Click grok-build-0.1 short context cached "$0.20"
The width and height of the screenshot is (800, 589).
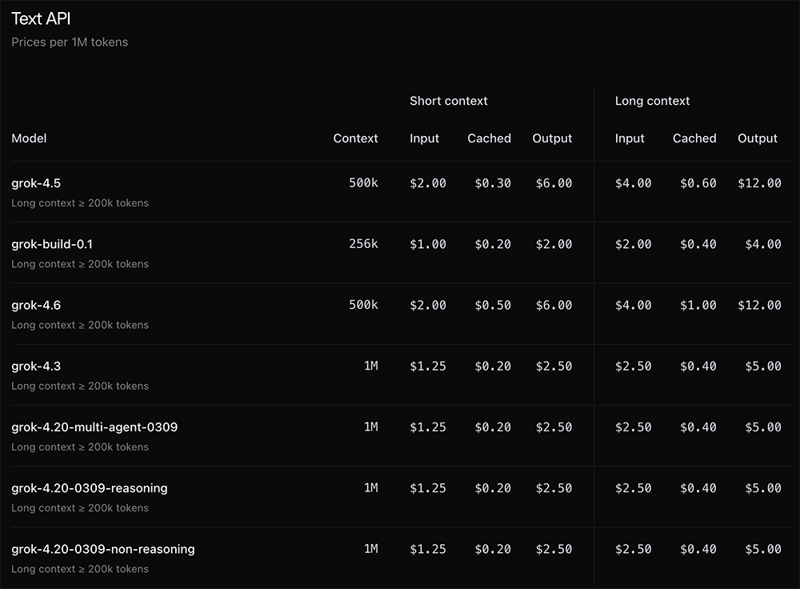click(x=492, y=244)
